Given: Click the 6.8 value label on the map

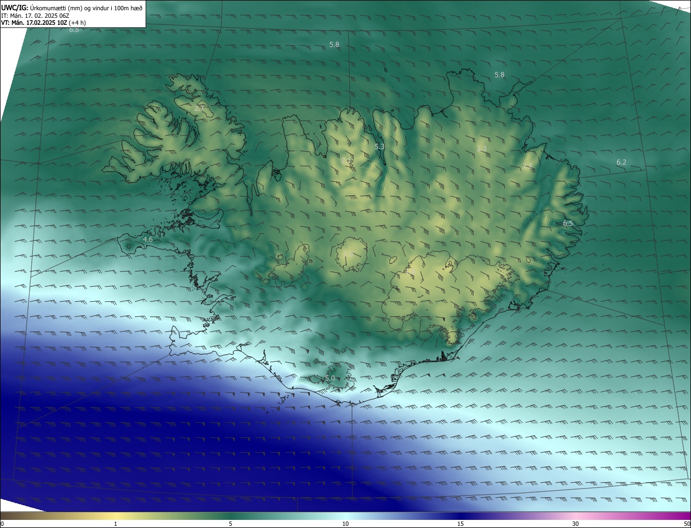Looking at the screenshot, I should [74, 30].
